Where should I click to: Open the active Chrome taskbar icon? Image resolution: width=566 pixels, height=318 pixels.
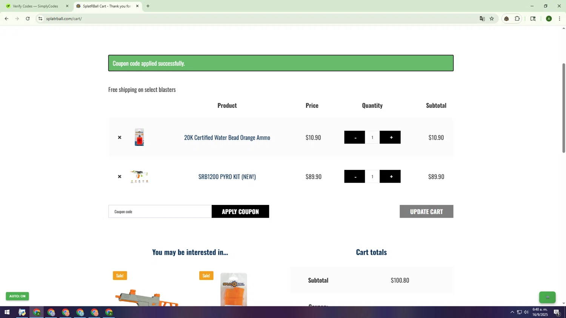pyautogui.click(x=37, y=312)
